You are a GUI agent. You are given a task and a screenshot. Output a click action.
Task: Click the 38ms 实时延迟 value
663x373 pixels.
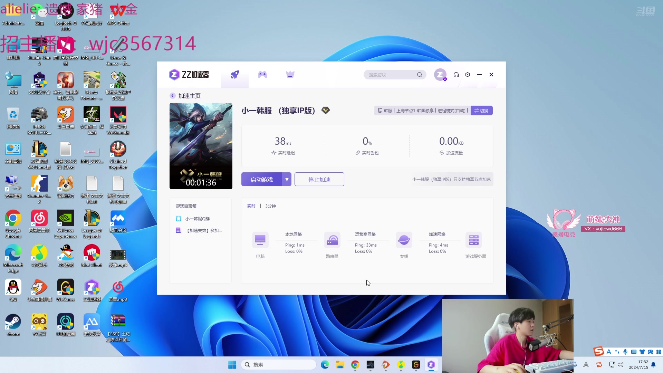click(x=283, y=141)
